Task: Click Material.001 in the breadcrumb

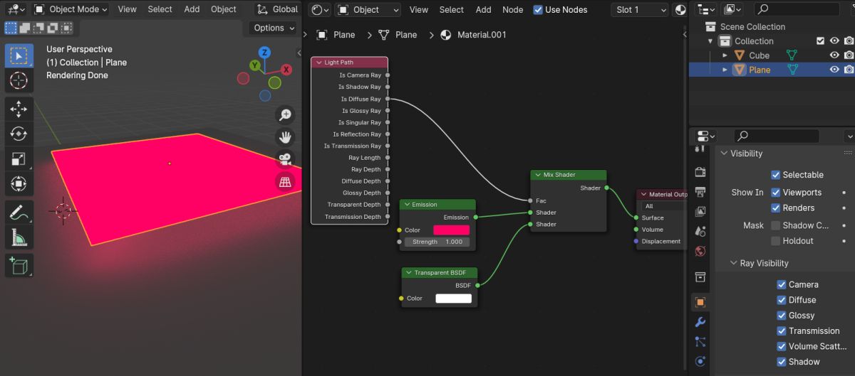Action: [x=482, y=34]
